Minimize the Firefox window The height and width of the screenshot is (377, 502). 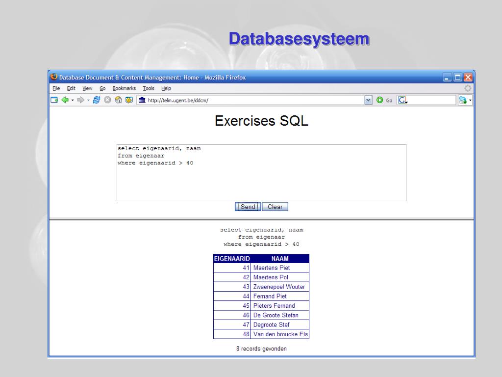(447, 77)
